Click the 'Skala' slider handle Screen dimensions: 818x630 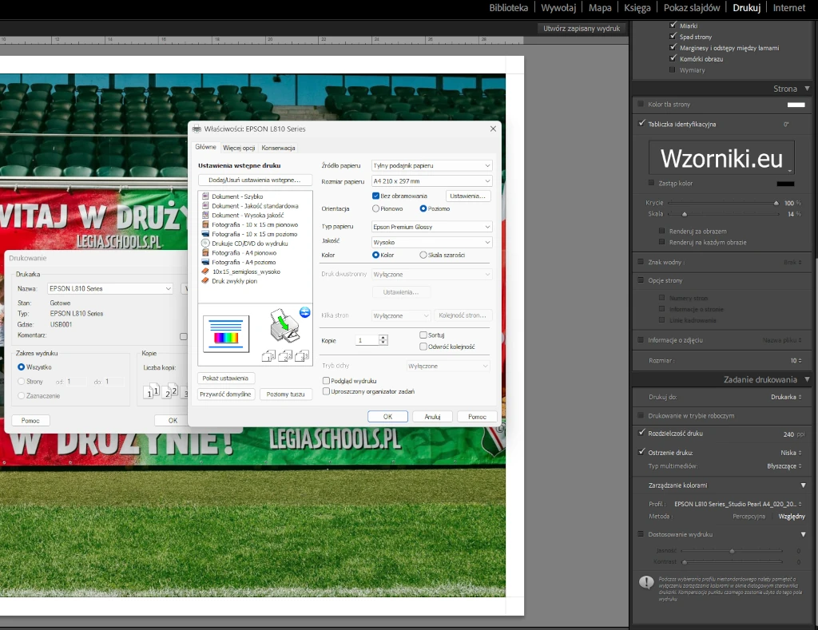(685, 214)
